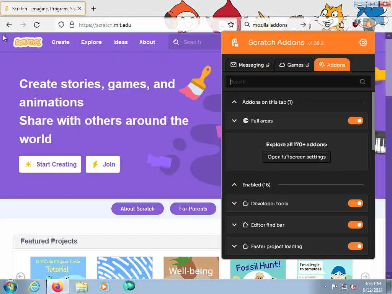This screenshot has height=294, width=392.
Task: Click puzzle icon next to Editor find bar
Action: 245,225
